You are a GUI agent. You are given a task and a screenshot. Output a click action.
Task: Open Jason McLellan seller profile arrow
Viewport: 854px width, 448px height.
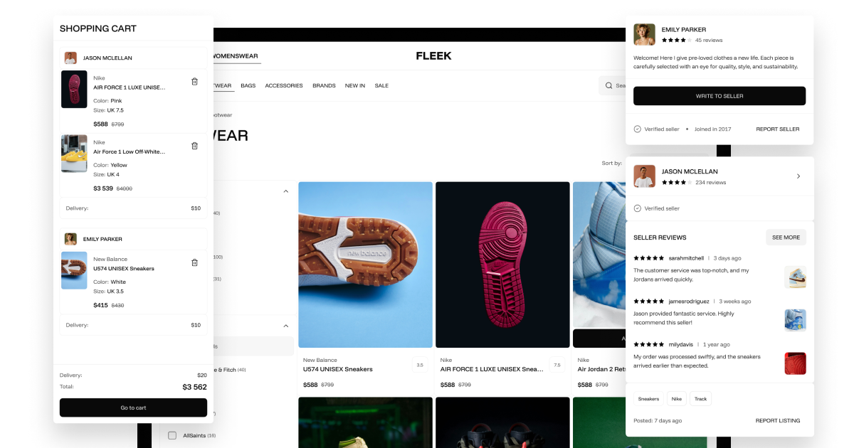tap(798, 176)
